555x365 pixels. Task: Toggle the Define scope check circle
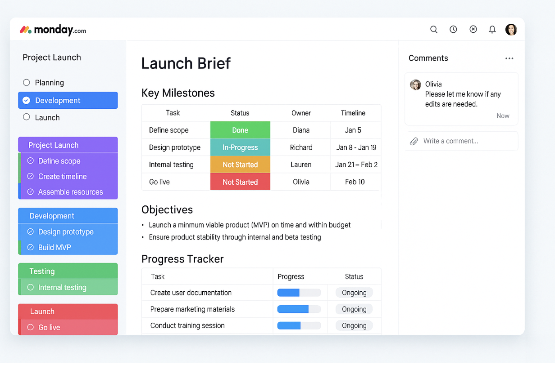tap(31, 161)
